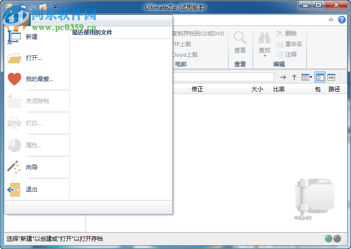This screenshot has width=351, height=249.
Task: Click the 删除 delete button
Action: [x=287, y=34]
